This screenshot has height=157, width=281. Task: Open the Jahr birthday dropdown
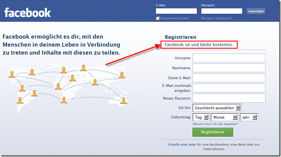249,117
